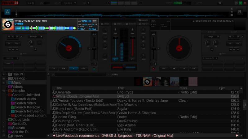Switch to VIDEO tab
The image size is (248, 139).
tap(118, 24)
